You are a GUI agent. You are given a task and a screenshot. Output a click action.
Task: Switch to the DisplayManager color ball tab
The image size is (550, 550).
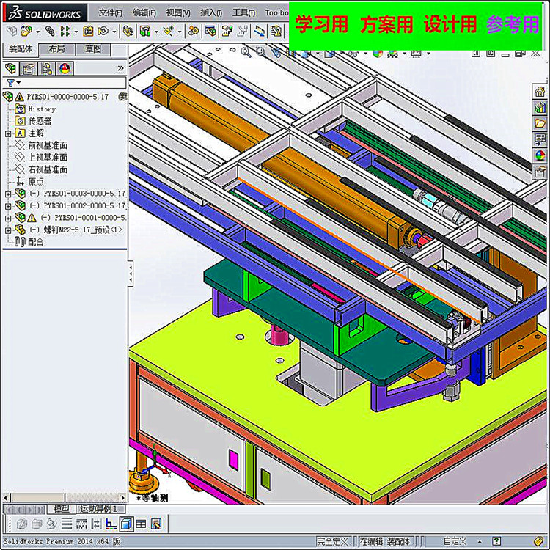pyautogui.click(x=65, y=68)
